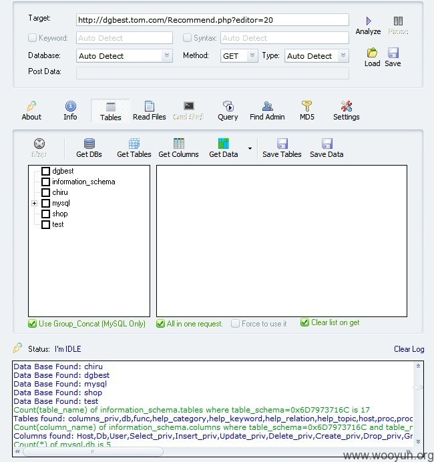This screenshot has height=462, width=434.
Task: Enable the Keyword checkbox
Action: pyautogui.click(x=32, y=37)
